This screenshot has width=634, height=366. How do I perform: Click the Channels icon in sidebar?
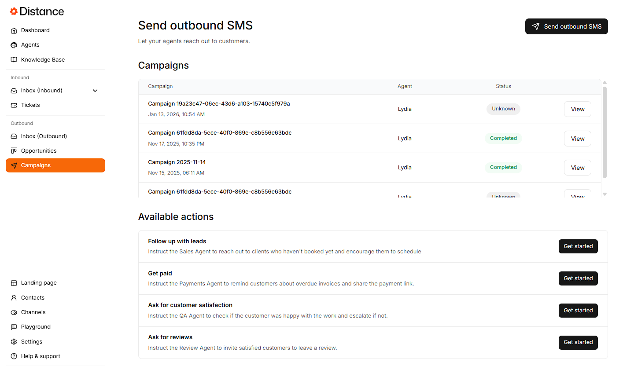tap(14, 312)
